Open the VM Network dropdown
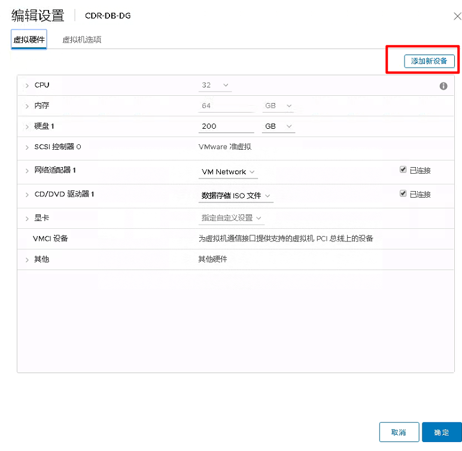 (228, 172)
